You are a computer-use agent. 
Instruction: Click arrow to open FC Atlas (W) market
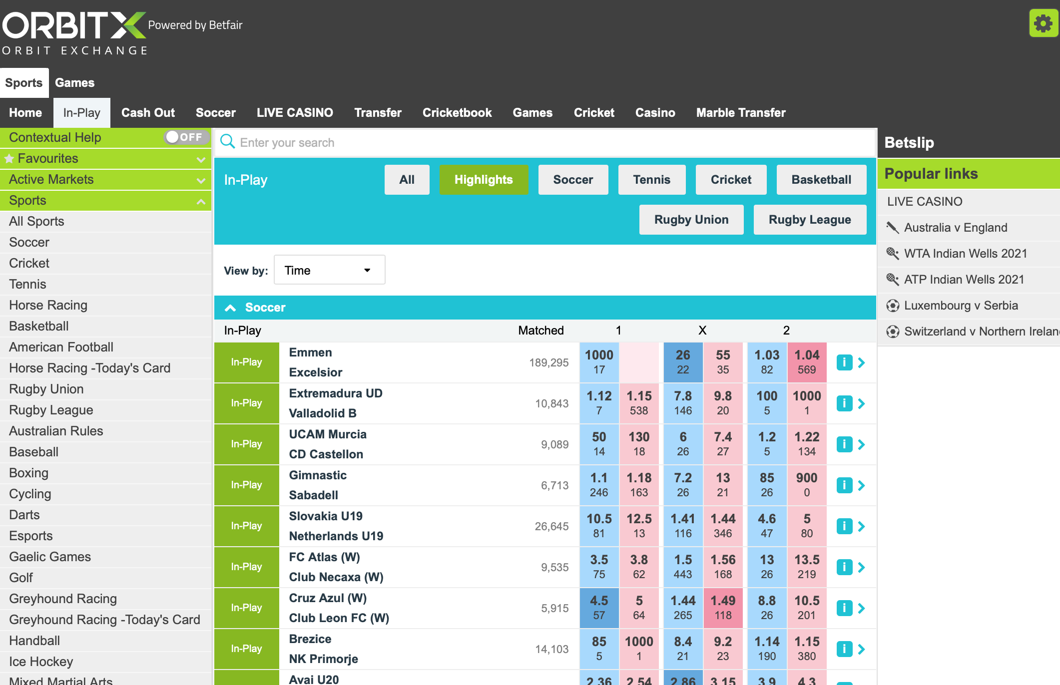862,567
